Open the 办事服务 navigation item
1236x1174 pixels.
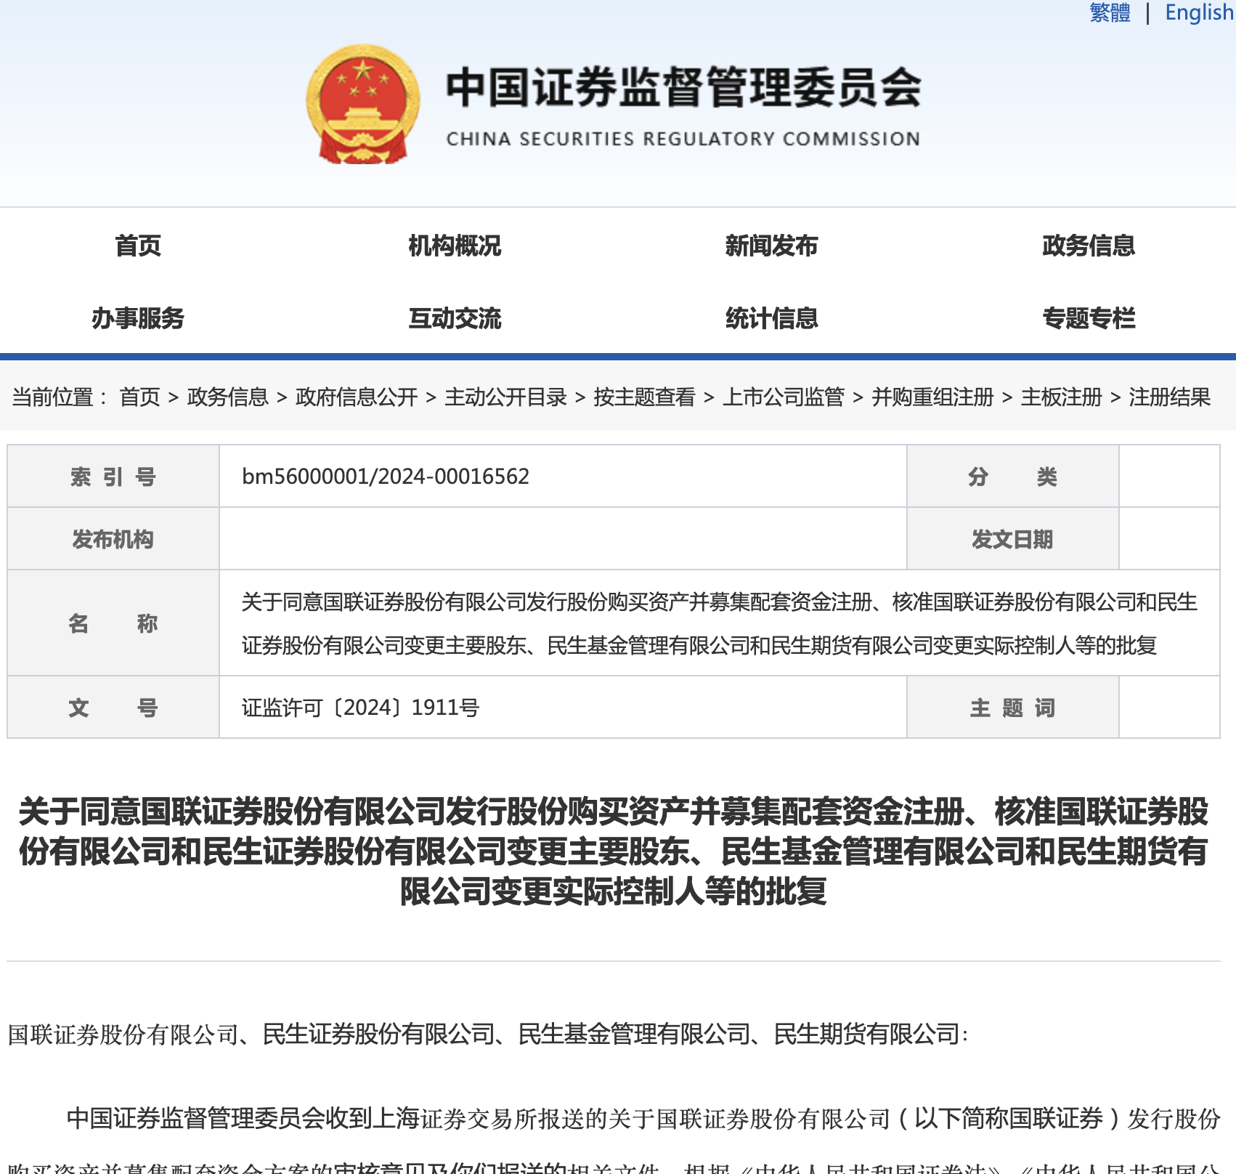[x=138, y=318]
